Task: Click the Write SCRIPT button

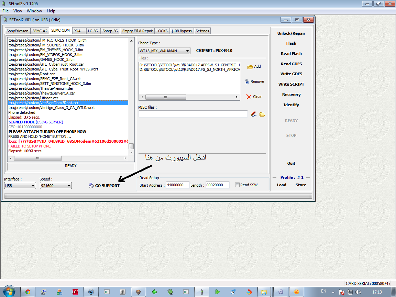Action: 291,84
